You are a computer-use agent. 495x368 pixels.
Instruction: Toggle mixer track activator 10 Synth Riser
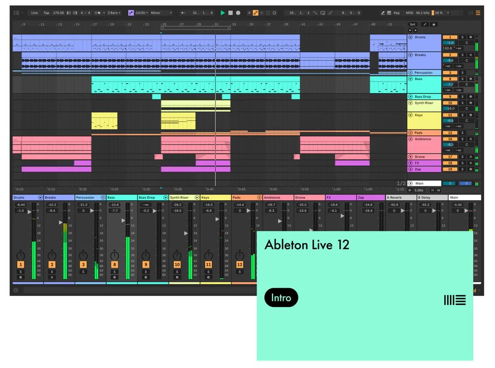(x=177, y=265)
